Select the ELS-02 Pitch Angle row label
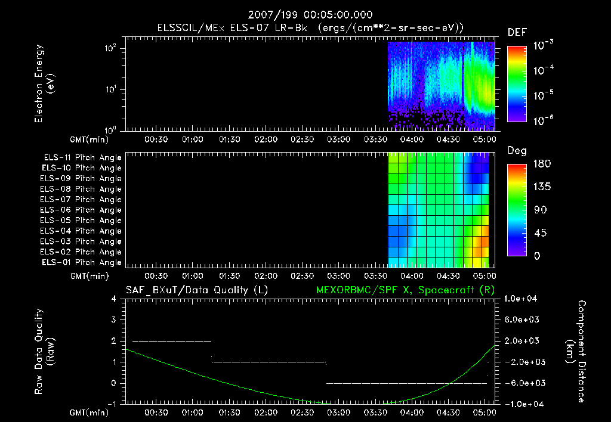The image size is (611, 422). [81, 252]
